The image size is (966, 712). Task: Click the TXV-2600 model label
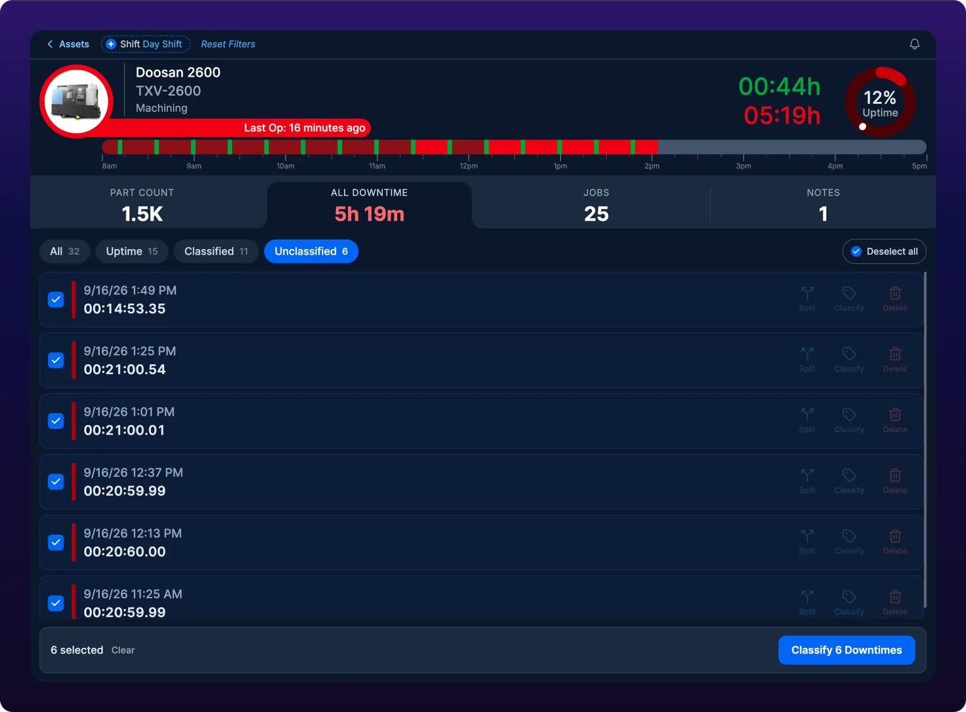(169, 91)
